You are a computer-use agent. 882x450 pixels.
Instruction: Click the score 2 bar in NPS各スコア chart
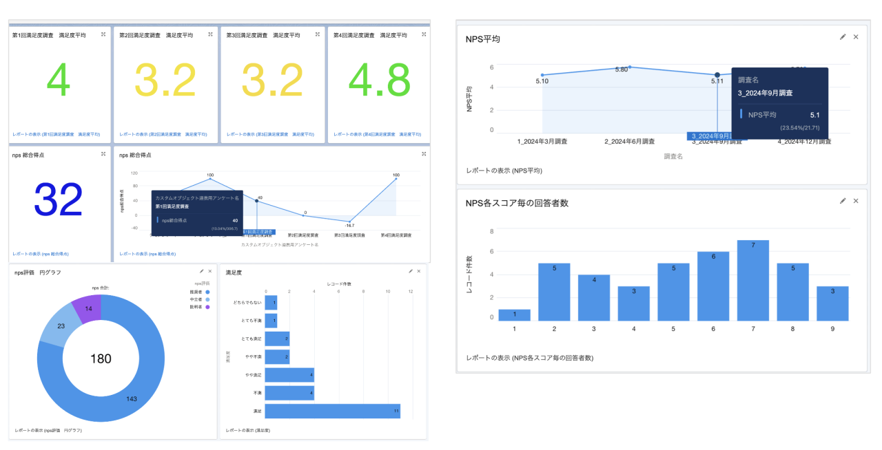click(554, 292)
